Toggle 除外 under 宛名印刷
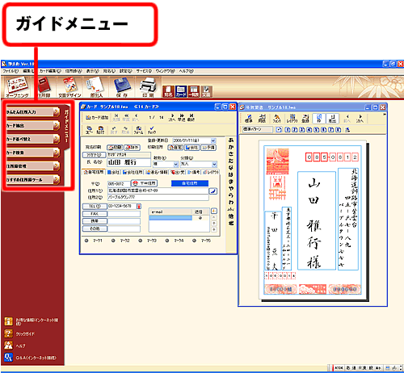This screenshot has width=404, height=373. 132,148
